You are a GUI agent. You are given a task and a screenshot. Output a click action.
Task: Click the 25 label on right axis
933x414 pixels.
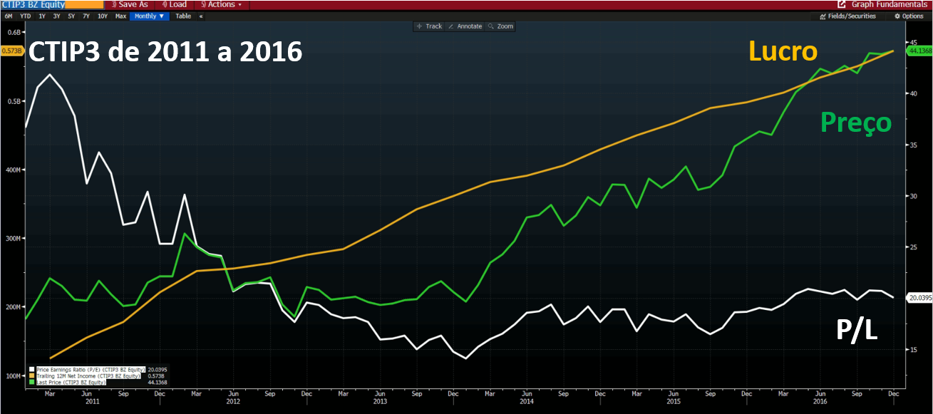[x=912, y=247]
